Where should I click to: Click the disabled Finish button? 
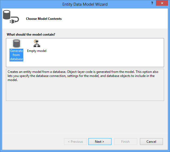pyautogui.click(x=126, y=142)
